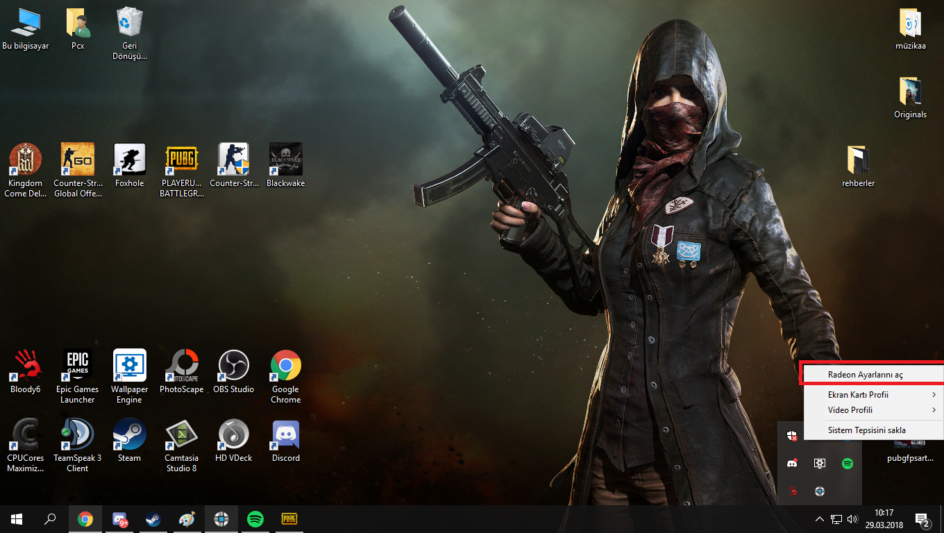
Task: Select the Steam desktop shortcut
Action: [x=130, y=440]
